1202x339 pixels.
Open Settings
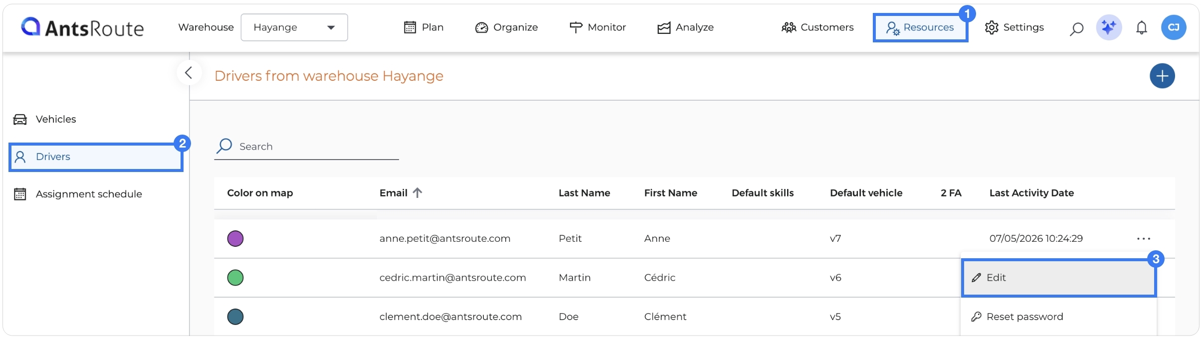pos(1014,27)
